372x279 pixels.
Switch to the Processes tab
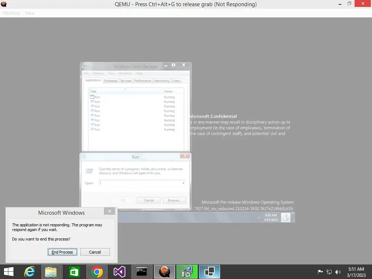click(x=110, y=81)
